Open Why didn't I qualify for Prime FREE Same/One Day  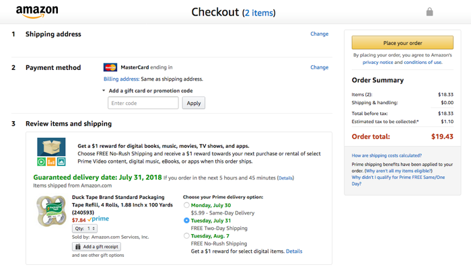[398, 180]
